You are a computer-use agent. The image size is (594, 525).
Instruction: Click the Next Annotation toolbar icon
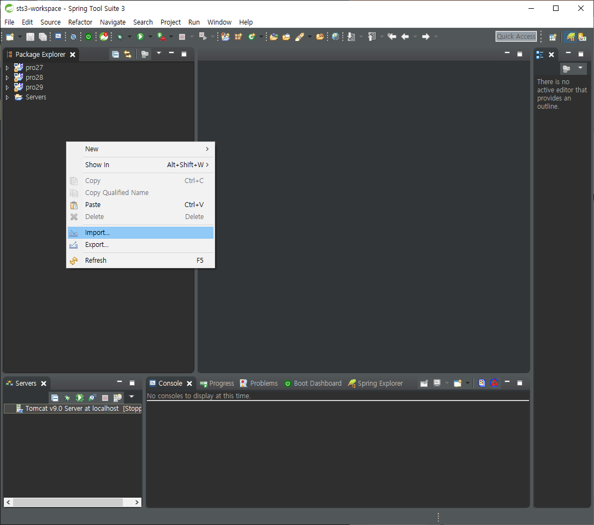(x=352, y=37)
